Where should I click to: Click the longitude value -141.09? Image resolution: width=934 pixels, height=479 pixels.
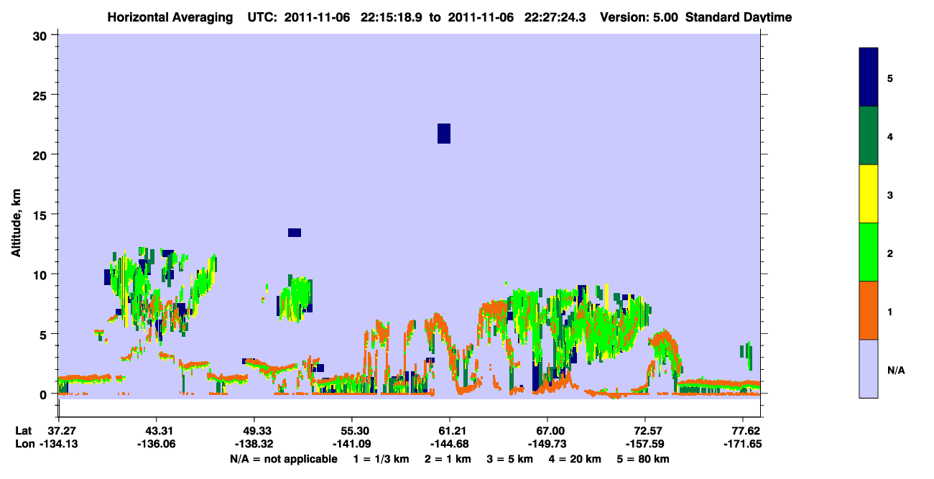point(351,445)
